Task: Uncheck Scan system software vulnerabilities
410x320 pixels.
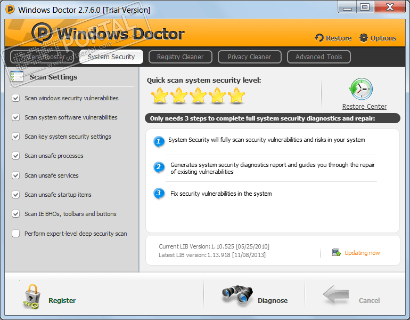Action: 15,117
